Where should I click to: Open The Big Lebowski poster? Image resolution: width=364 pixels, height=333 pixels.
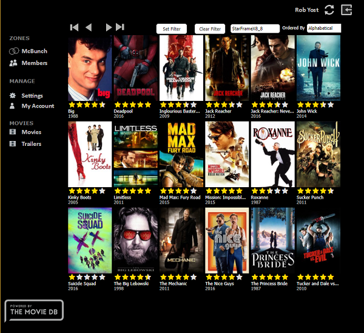[135, 241]
